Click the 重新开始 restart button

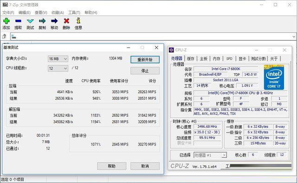click(x=145, y=60)
